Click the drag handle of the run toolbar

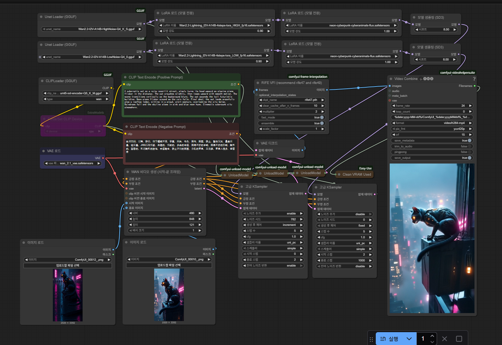click(371, 339)
